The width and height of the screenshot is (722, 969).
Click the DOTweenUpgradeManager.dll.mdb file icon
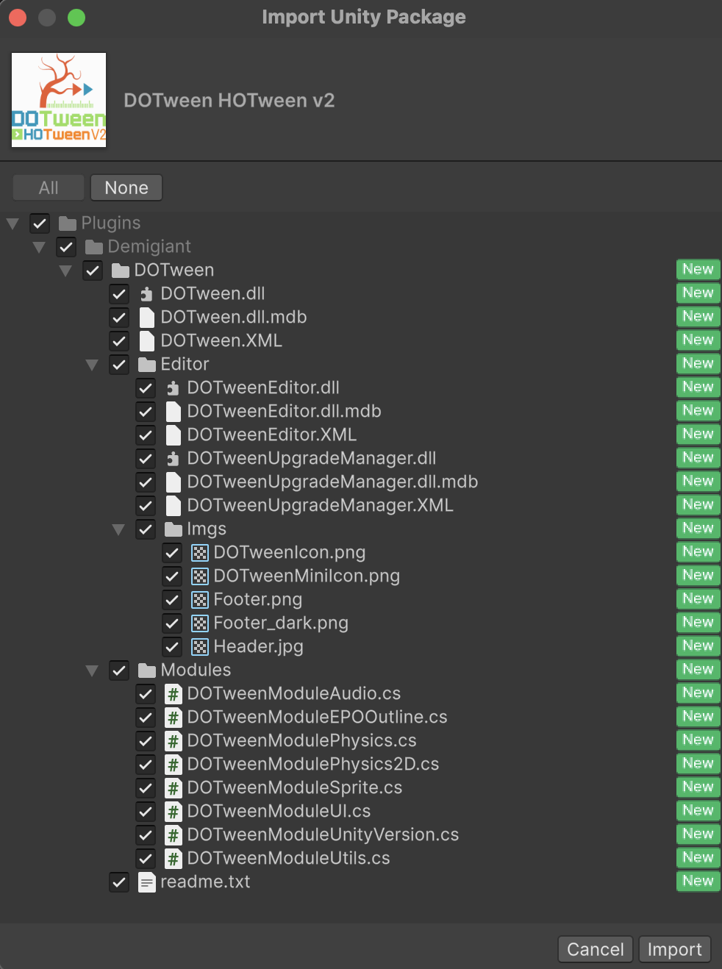pos(174,482)
